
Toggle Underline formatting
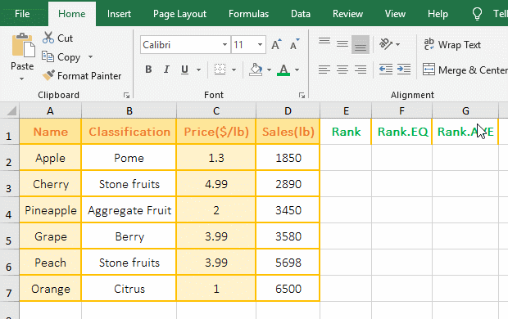(x=184, y=70)
